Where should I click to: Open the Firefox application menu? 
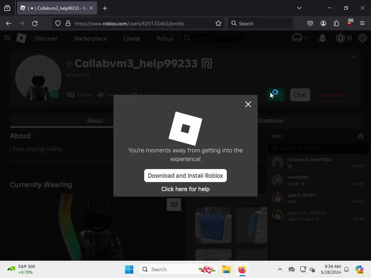362,23
